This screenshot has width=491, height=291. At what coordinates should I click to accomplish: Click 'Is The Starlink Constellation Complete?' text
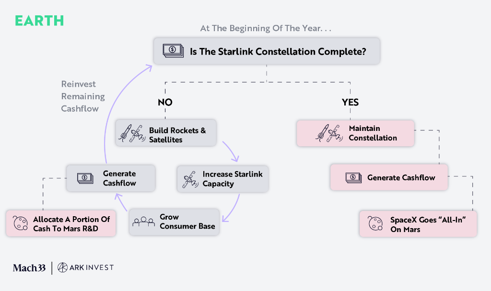(278, 51)
